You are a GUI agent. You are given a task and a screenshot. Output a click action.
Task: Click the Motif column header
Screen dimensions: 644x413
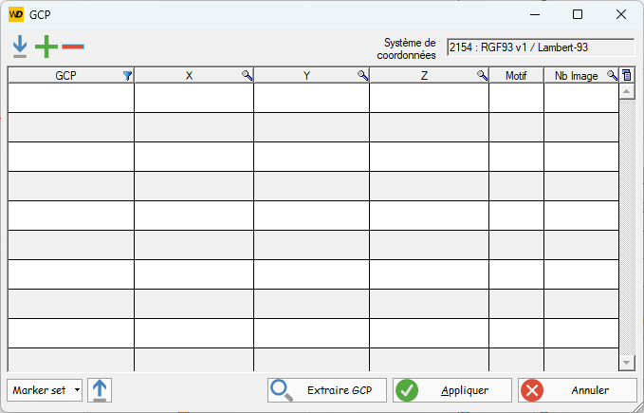(x=516, y=75)
